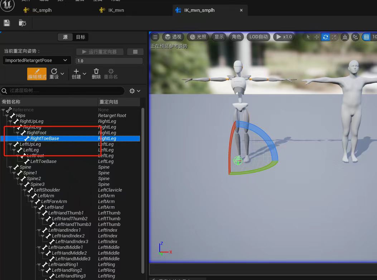Screen dimensions: 377x280
Task: Select the LeftHand bone in hierarchy
Action: click(x=54, y=207)
